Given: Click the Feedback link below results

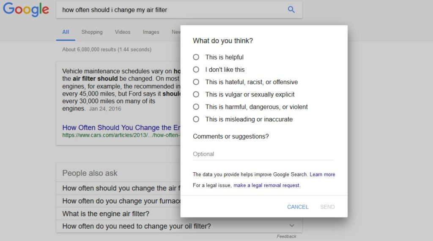Looking at the screenshot, I should point(286,236).
